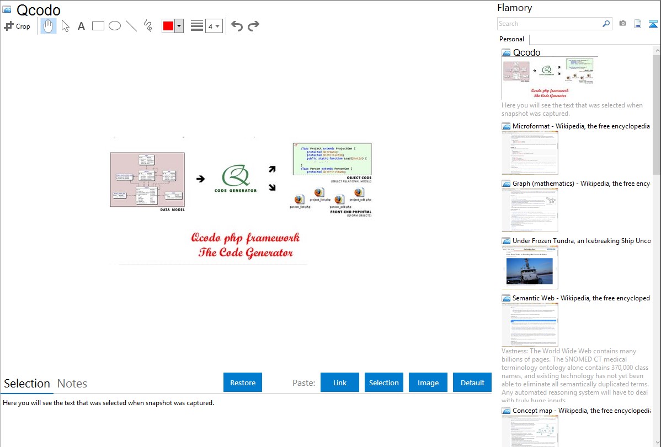Click the Image paste button

(428, 383)
